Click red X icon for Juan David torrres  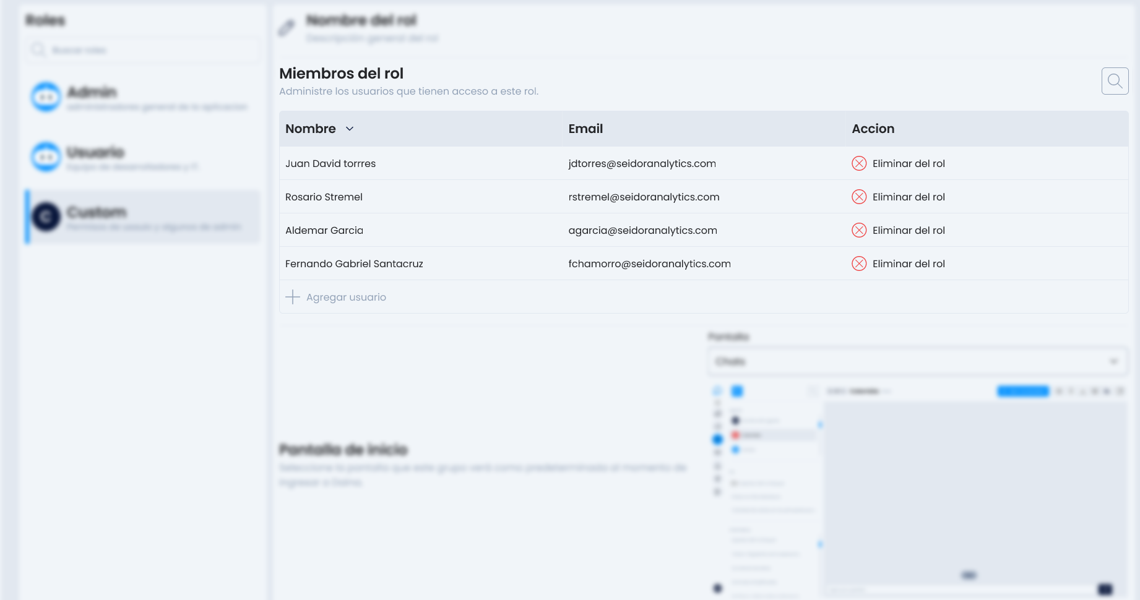(859, 163)
